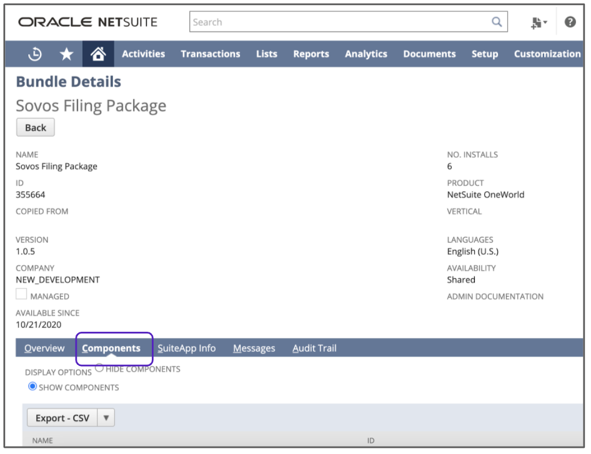The image size is (591, 454).
Task: Click the search magnifier icon
Action: (497, 22)
